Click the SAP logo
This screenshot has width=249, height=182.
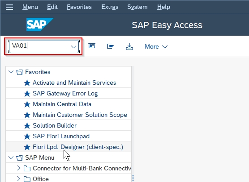40,25
